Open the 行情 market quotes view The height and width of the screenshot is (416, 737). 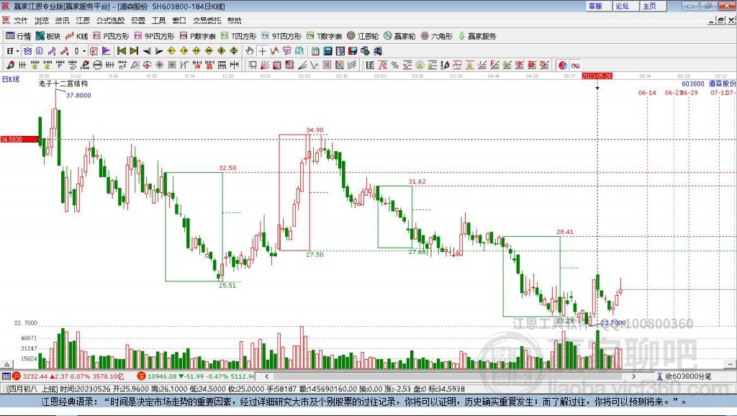18,36
